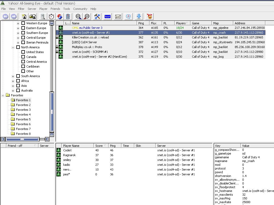
Task: Tick the Australia checkbox
Action: click(x=18, y=90)
